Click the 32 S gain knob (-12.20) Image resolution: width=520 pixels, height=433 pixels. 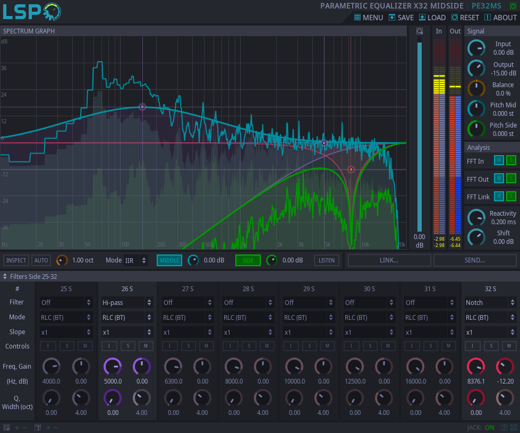tap(505, 367)
